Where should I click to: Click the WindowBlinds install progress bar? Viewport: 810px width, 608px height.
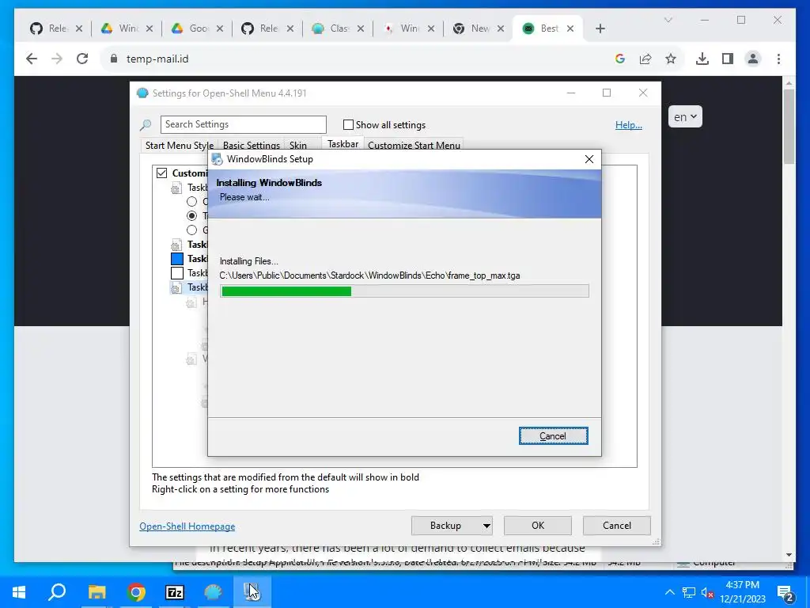coord(404,291)
